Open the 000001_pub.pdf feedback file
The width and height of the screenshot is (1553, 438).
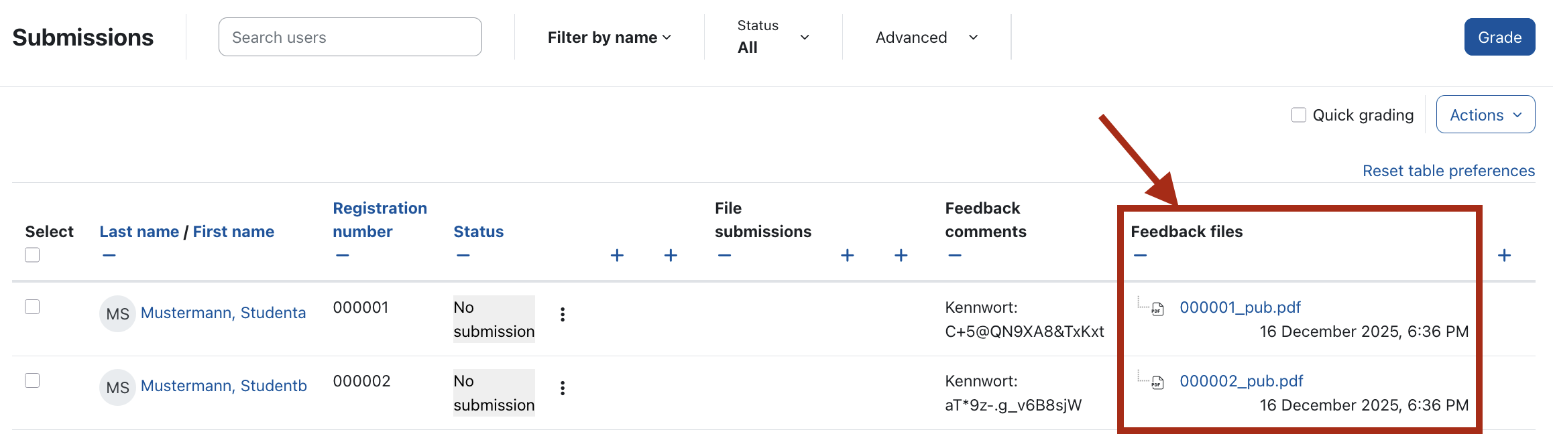pyautogui.click(x=1240, y=307)
